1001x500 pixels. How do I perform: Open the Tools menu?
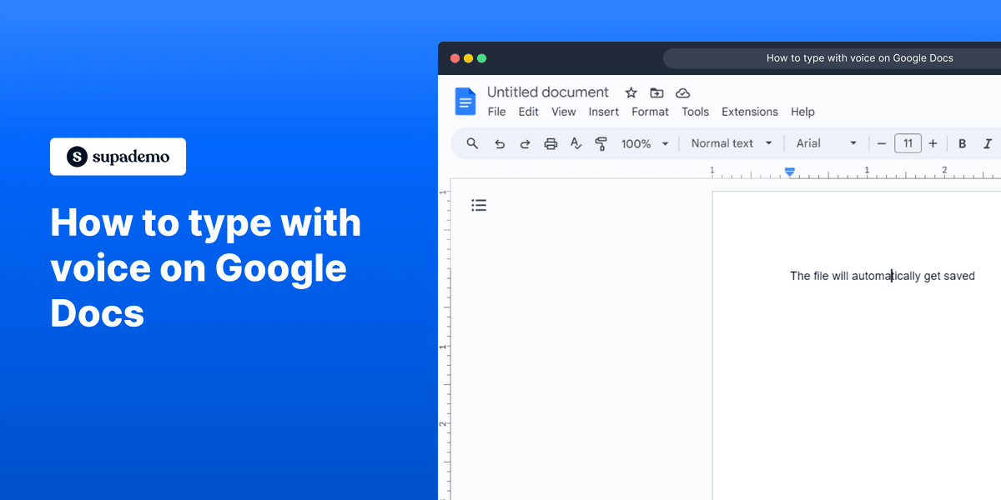pos(695,112)
